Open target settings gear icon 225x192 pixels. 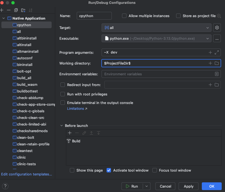click(x=217, y=28)
